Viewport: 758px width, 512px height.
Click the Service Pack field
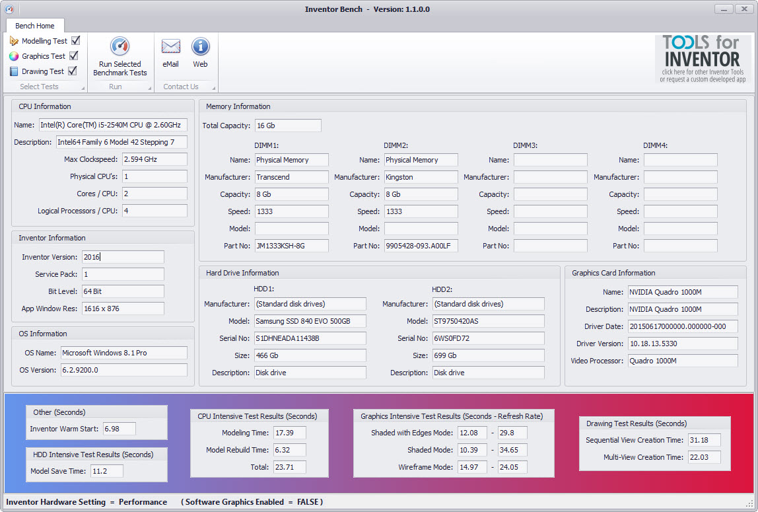(x=123, y=274)
